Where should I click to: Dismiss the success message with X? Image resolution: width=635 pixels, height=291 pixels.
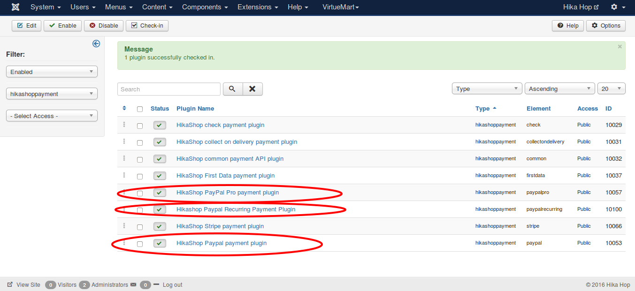[620, 47]
